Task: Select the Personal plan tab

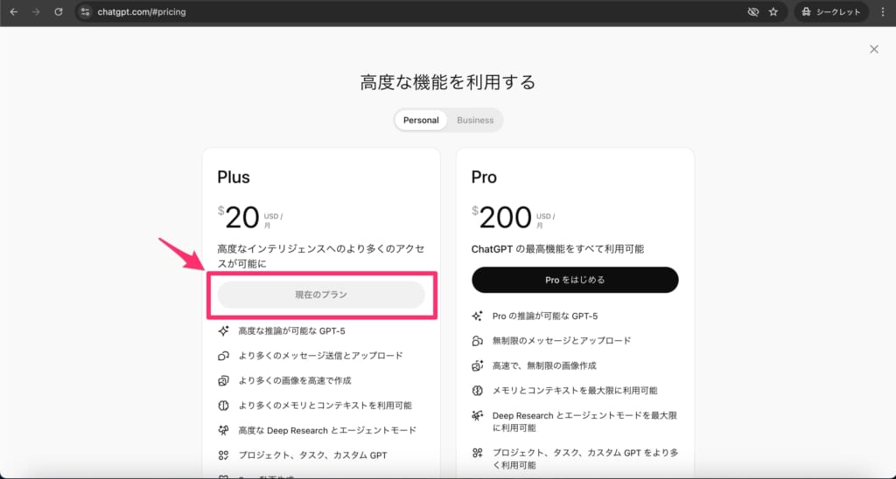Action: point(421,120)
